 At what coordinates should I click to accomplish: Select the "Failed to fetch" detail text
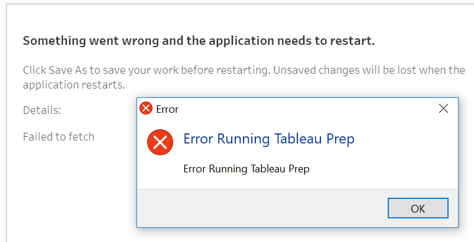click(59, 137)
